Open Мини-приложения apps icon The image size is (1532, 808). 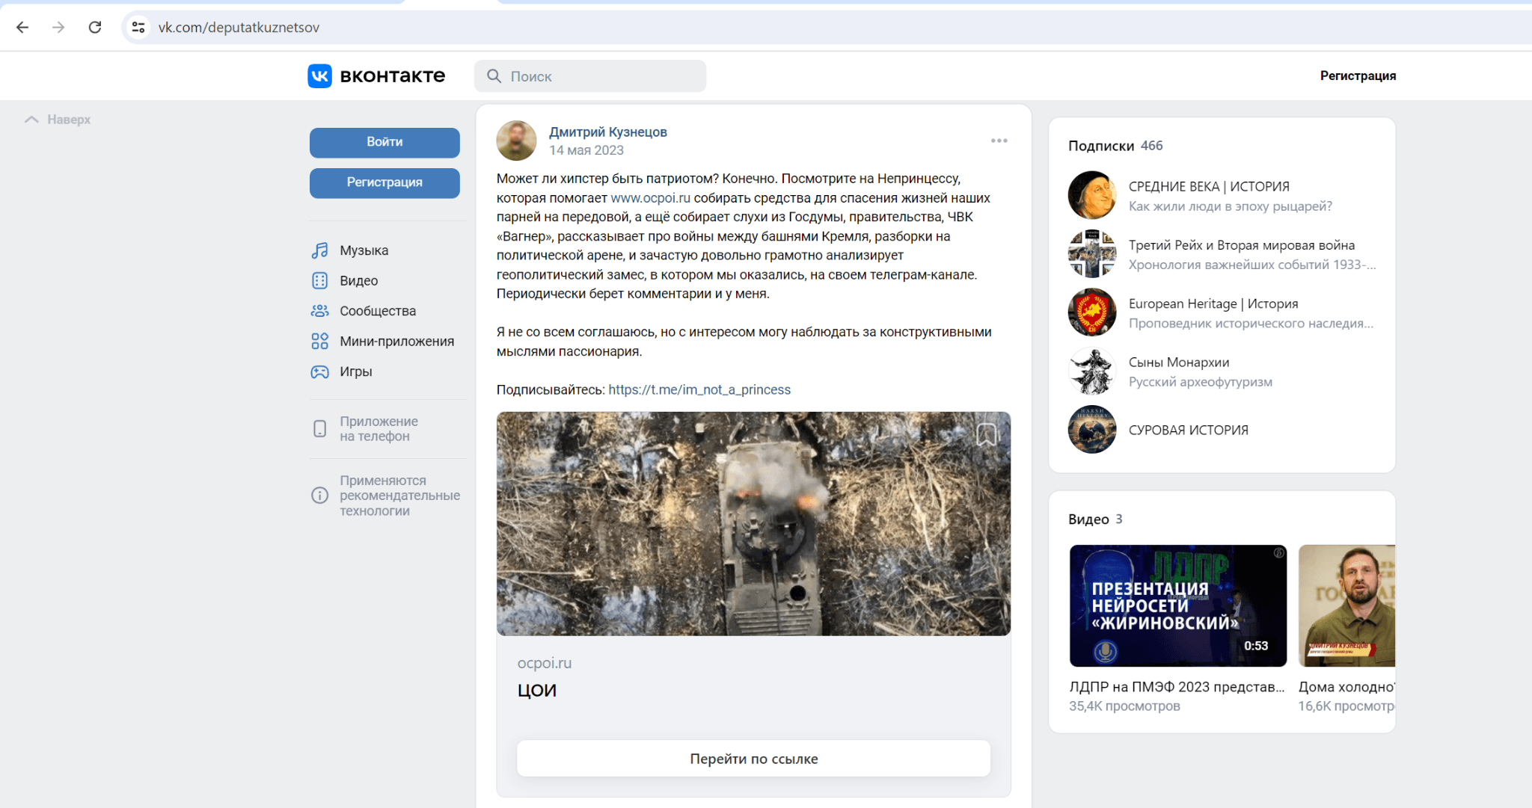[x=319, y=342]
